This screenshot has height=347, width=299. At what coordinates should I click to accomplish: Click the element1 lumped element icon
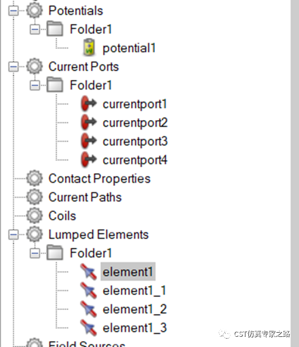89,272
